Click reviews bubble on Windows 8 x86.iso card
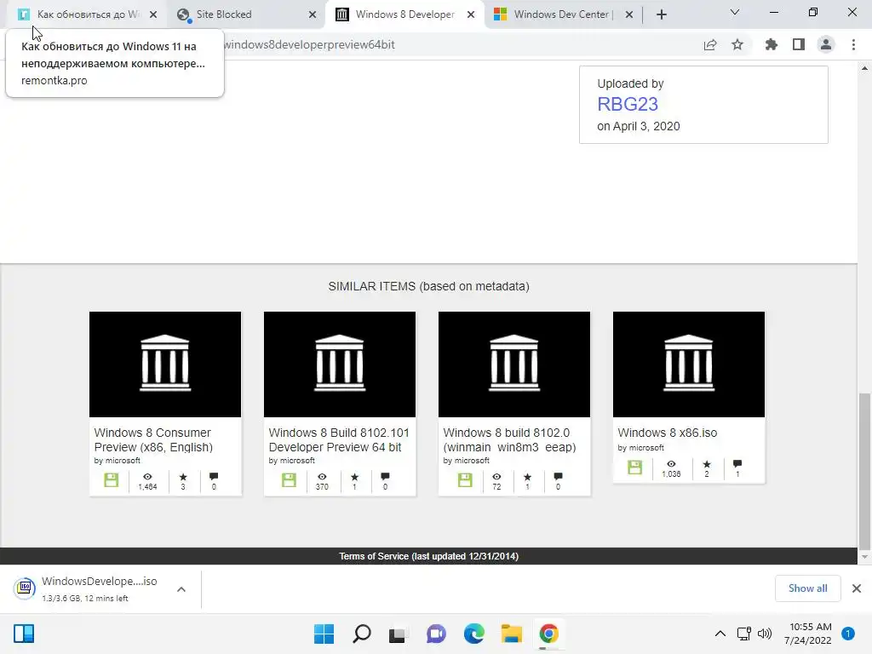 [x=737, y=464]
